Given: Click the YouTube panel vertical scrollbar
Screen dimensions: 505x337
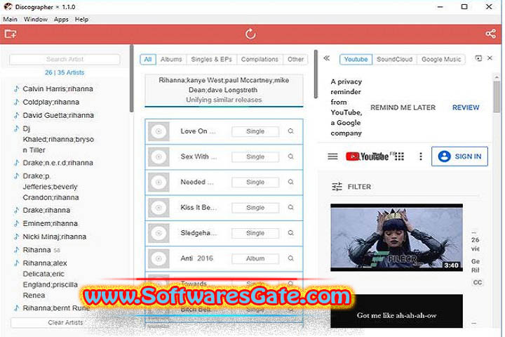Looking at the screenshot, I should (x=497, y=97).
